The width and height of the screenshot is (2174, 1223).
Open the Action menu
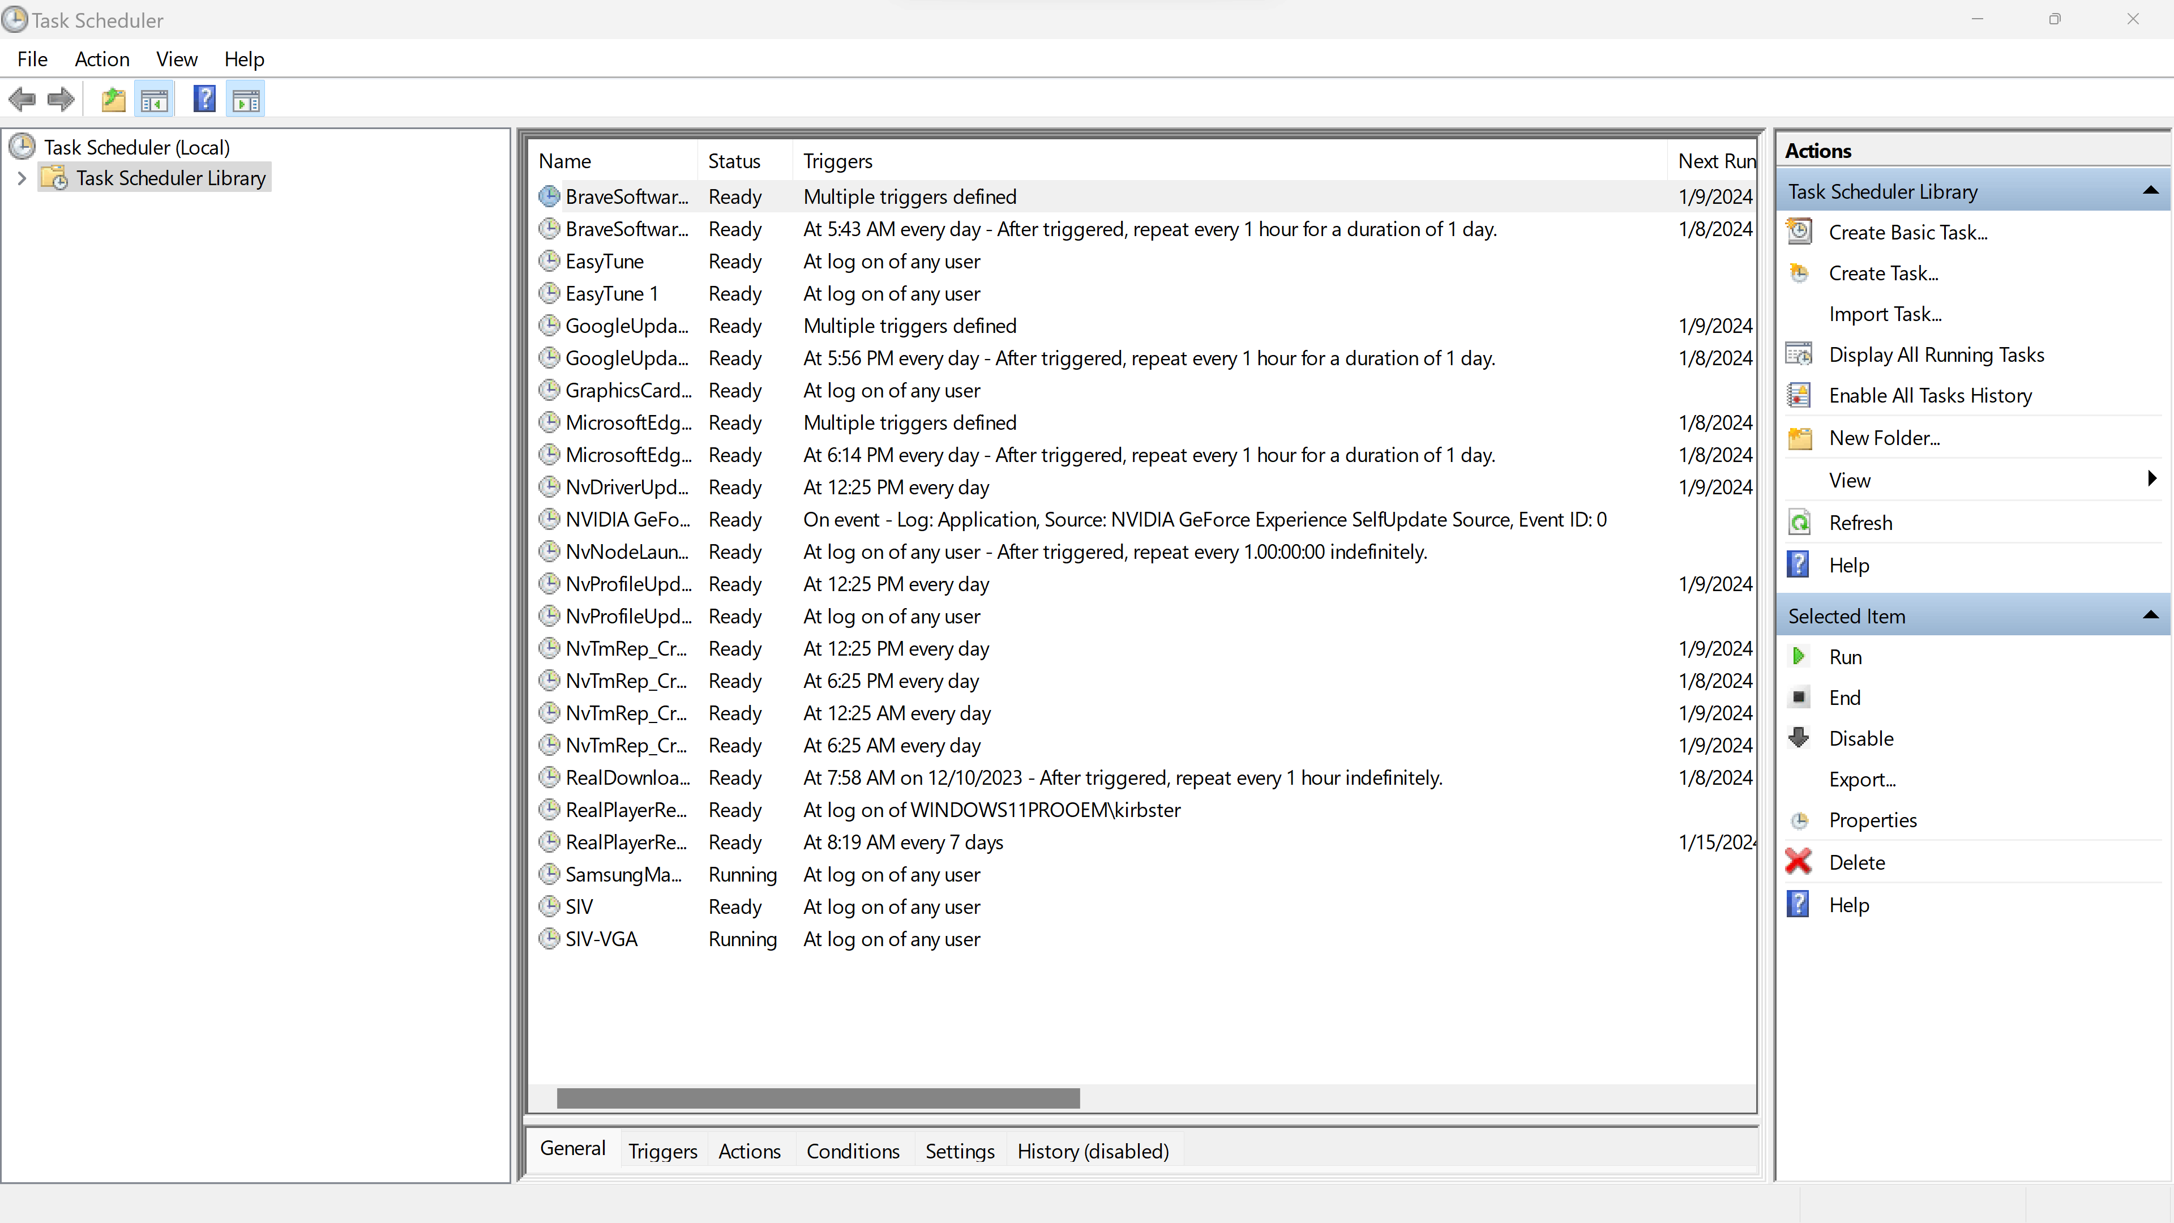(101, 59)
